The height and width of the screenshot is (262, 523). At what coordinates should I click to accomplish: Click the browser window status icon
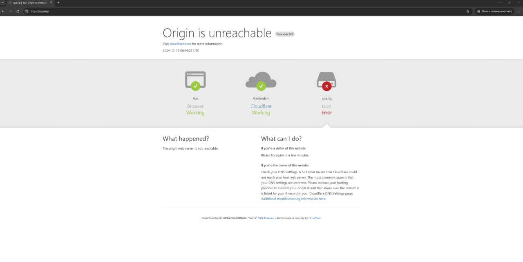195,81
